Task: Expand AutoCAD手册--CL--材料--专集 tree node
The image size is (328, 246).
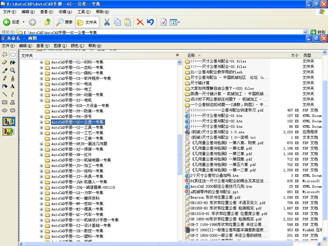Action: [41, 62]
